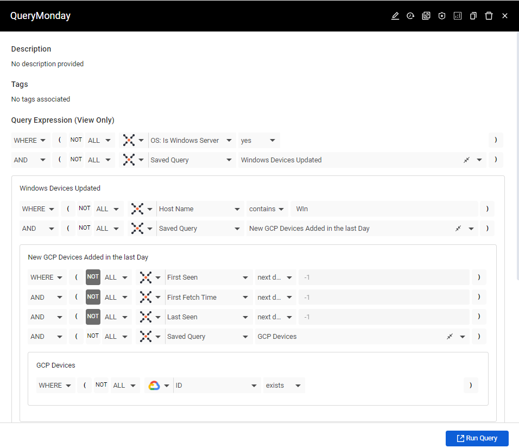The width and height of the screenshot is (519, 448).
Task: Click the vertical scrollbar on the right
Action: coord(517,156)
